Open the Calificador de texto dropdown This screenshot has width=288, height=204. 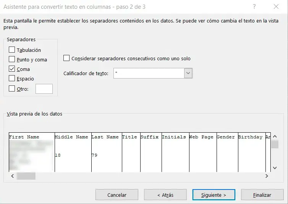pos(188,73)
